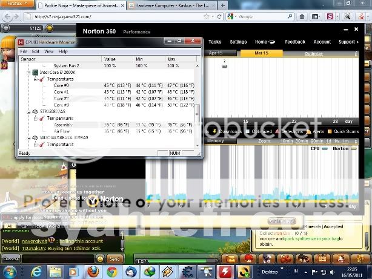Open Norton 360 Account
This screenshot has width=372, height=279.
pos(322,42)
